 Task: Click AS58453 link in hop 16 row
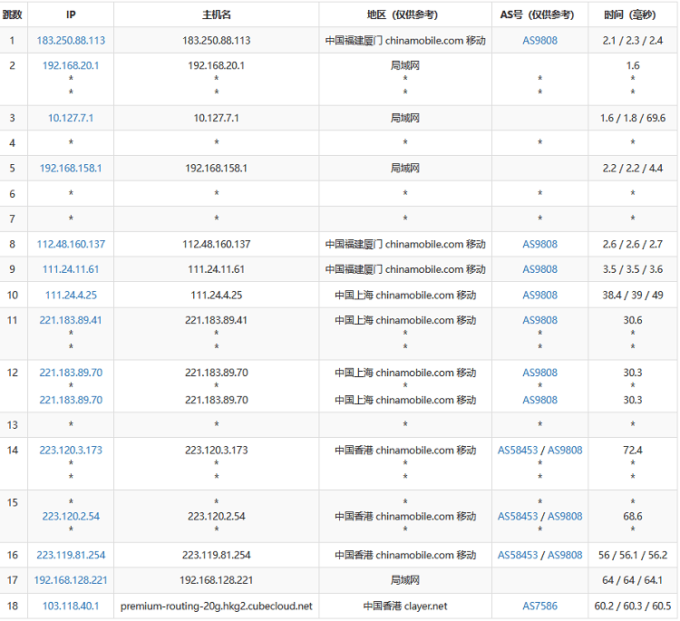click(x=518, y=555)
